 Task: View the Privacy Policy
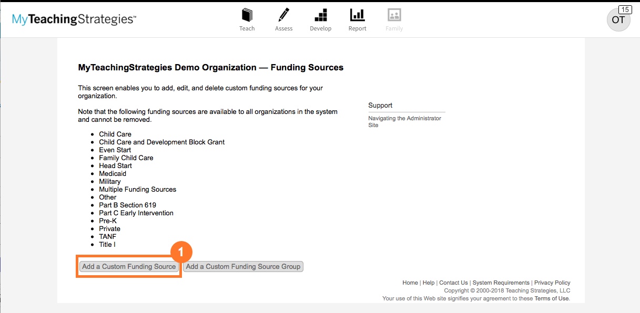552,283
